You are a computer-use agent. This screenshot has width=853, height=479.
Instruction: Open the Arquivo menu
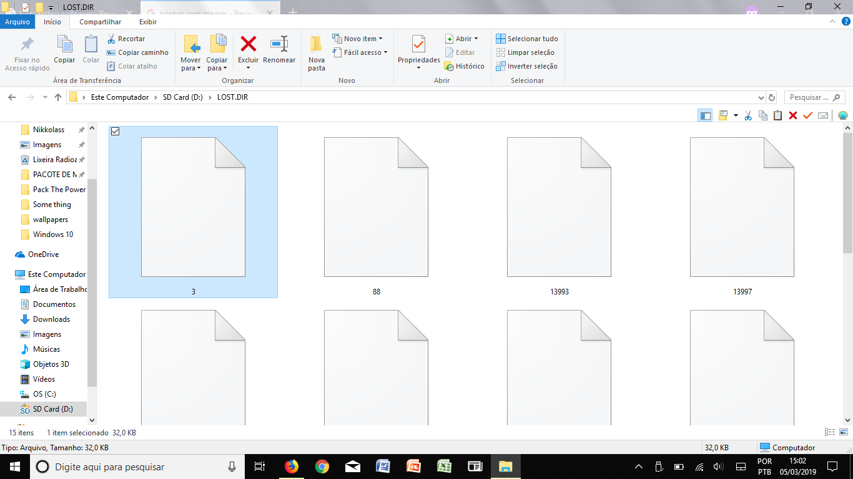click(17, 22)
